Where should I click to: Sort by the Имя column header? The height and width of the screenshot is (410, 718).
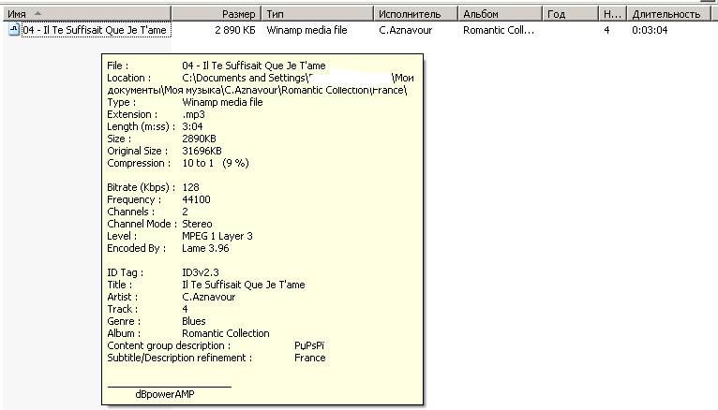86,14
